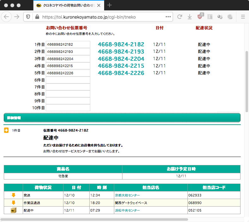Click the 京都大枝センター link

click(127, 195)
